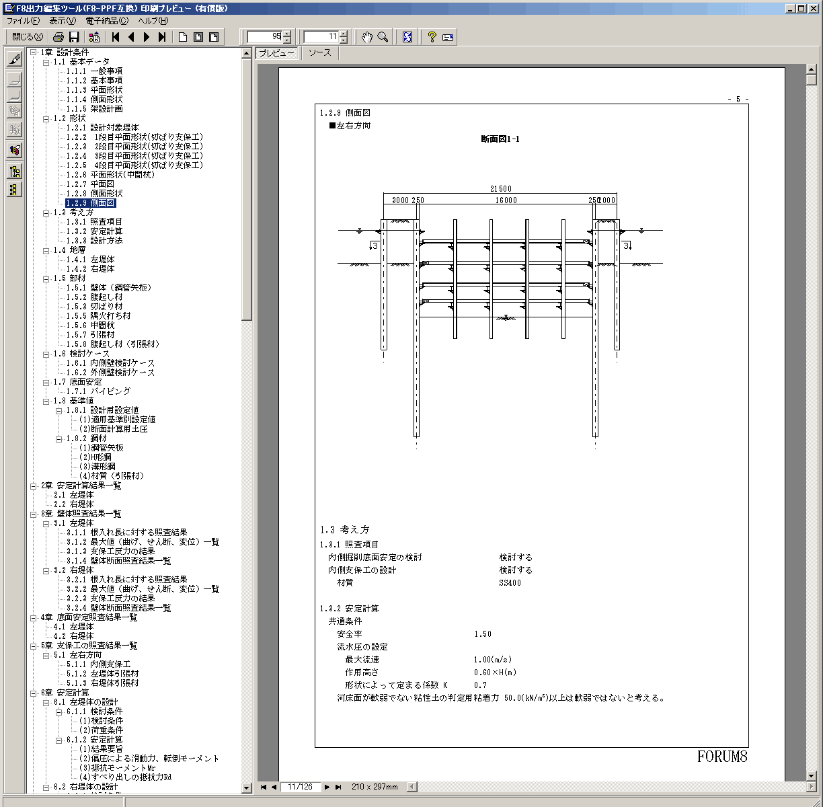Go to next page using toolbar arrow
The height and width of the screenshot is (807, 823).
[147, 37]
